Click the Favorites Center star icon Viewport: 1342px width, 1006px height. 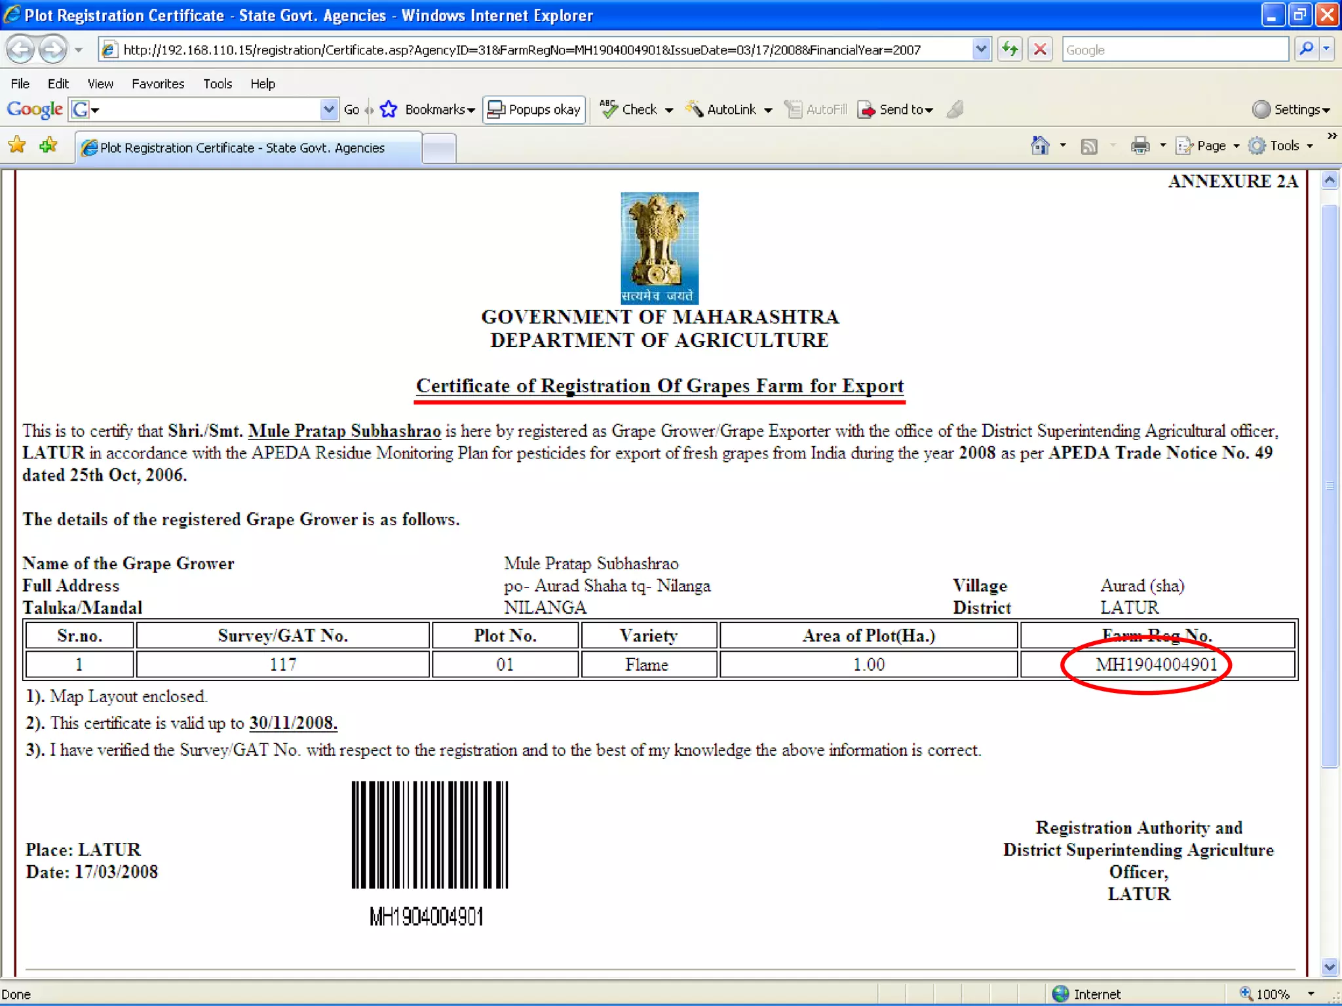(17, 145)
